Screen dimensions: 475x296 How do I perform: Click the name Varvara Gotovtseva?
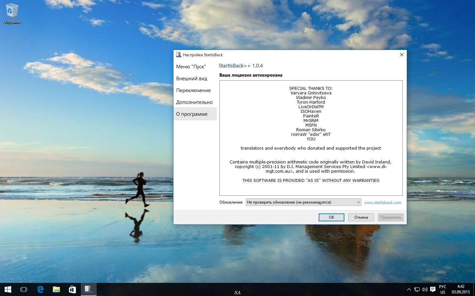(x=311, y=93)
